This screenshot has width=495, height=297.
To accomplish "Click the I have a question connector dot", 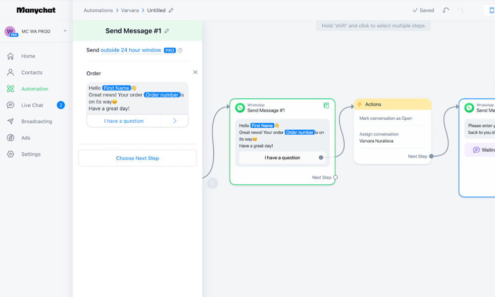I will (x=321, y=157).
